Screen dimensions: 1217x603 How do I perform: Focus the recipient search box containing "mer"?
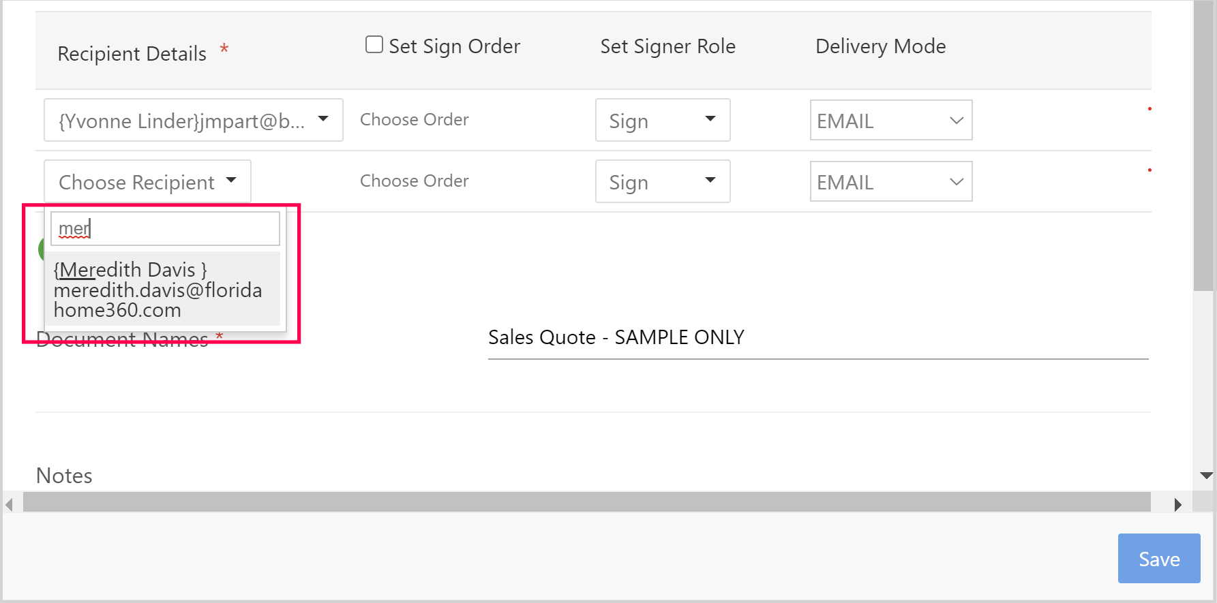click(x=165, y=229)
